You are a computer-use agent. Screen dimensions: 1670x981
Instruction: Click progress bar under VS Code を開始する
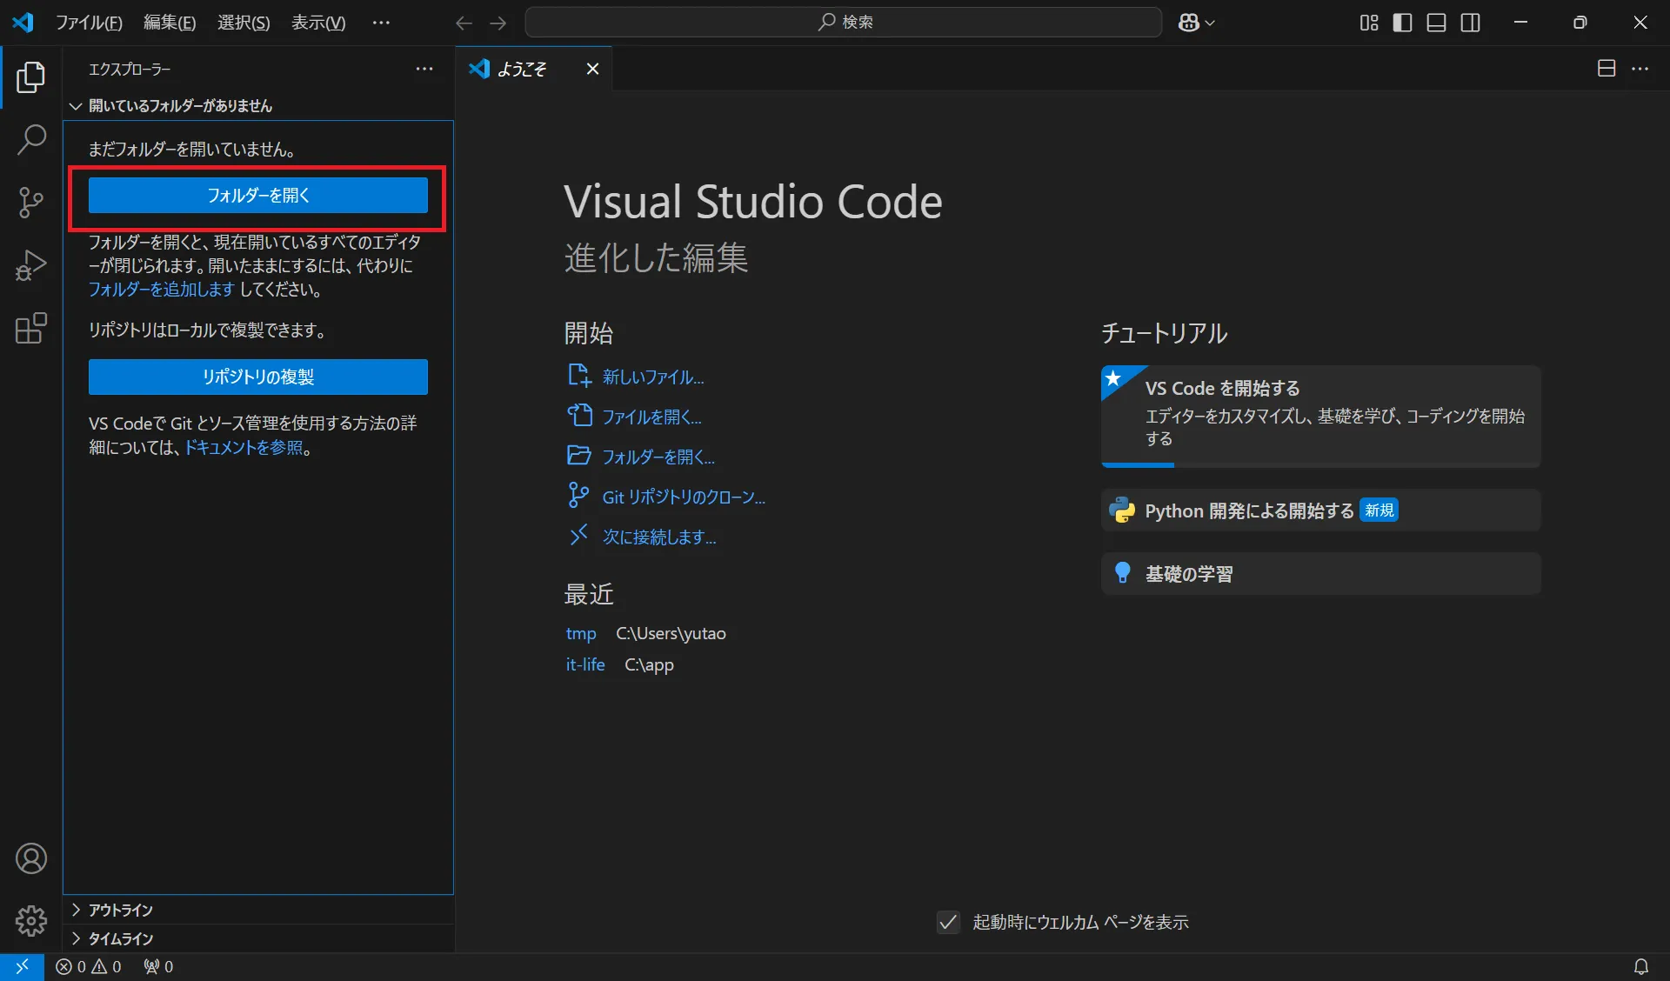pos(1321,465)
